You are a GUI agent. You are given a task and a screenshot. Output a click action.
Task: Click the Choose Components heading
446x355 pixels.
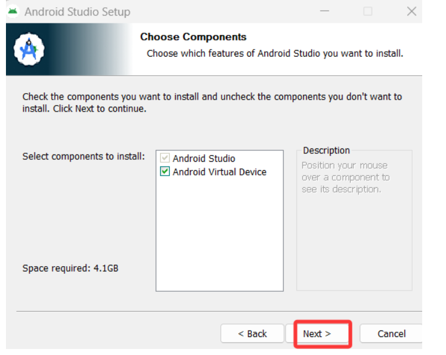pos(193,37)
